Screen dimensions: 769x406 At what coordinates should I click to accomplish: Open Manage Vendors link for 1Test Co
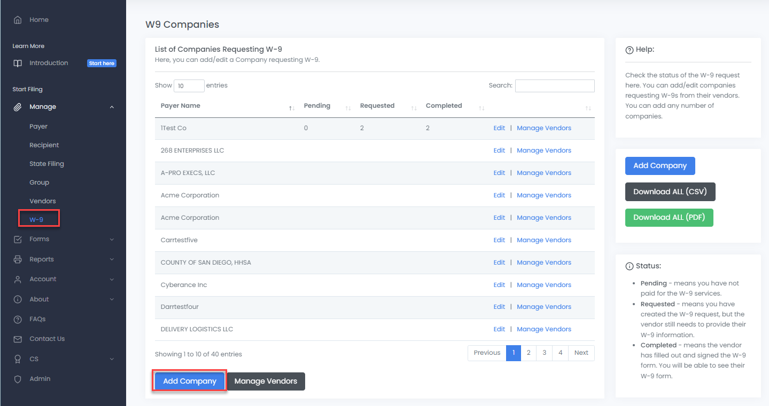tap(543, 128)
